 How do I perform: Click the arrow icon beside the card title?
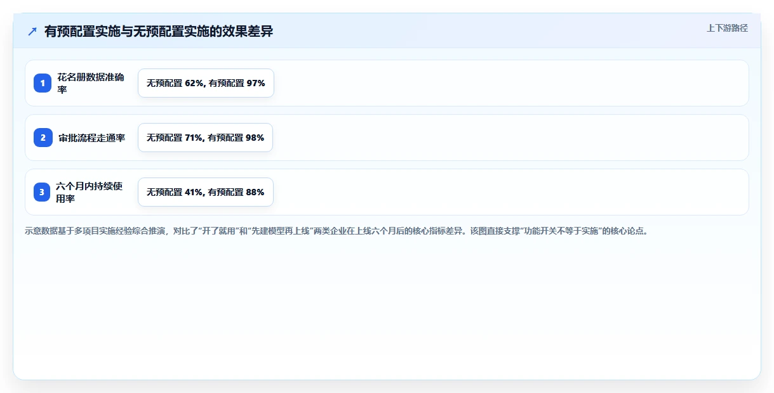pos(32,31)
